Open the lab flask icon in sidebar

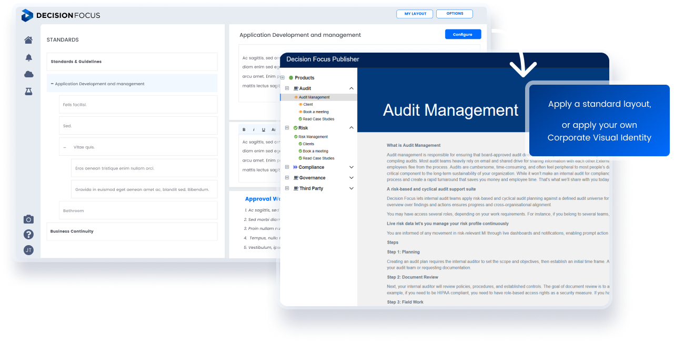(29, 92)
